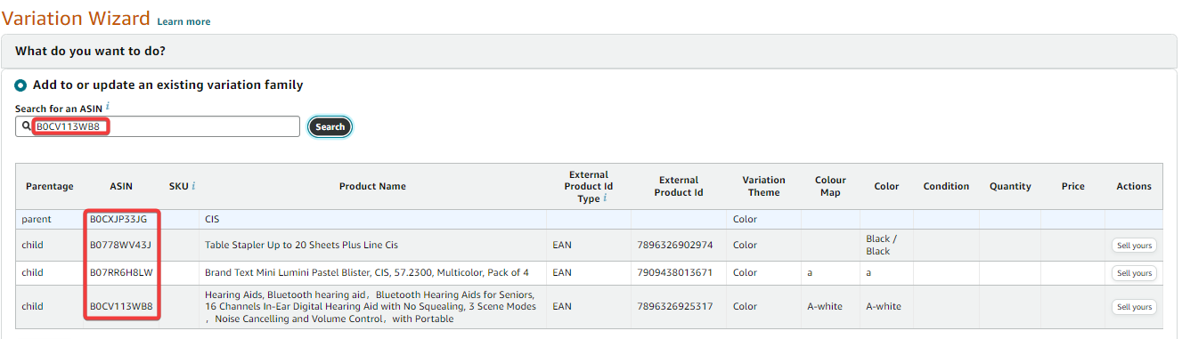Click the search magnifier icon in ASIN field
1182x339 pixels.
point(26,127)
